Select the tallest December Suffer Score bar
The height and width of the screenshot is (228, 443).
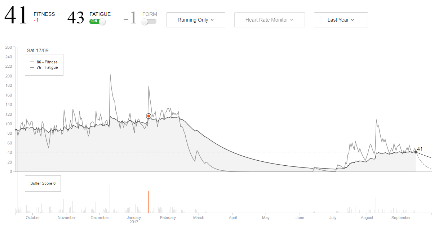pos(110,198)
